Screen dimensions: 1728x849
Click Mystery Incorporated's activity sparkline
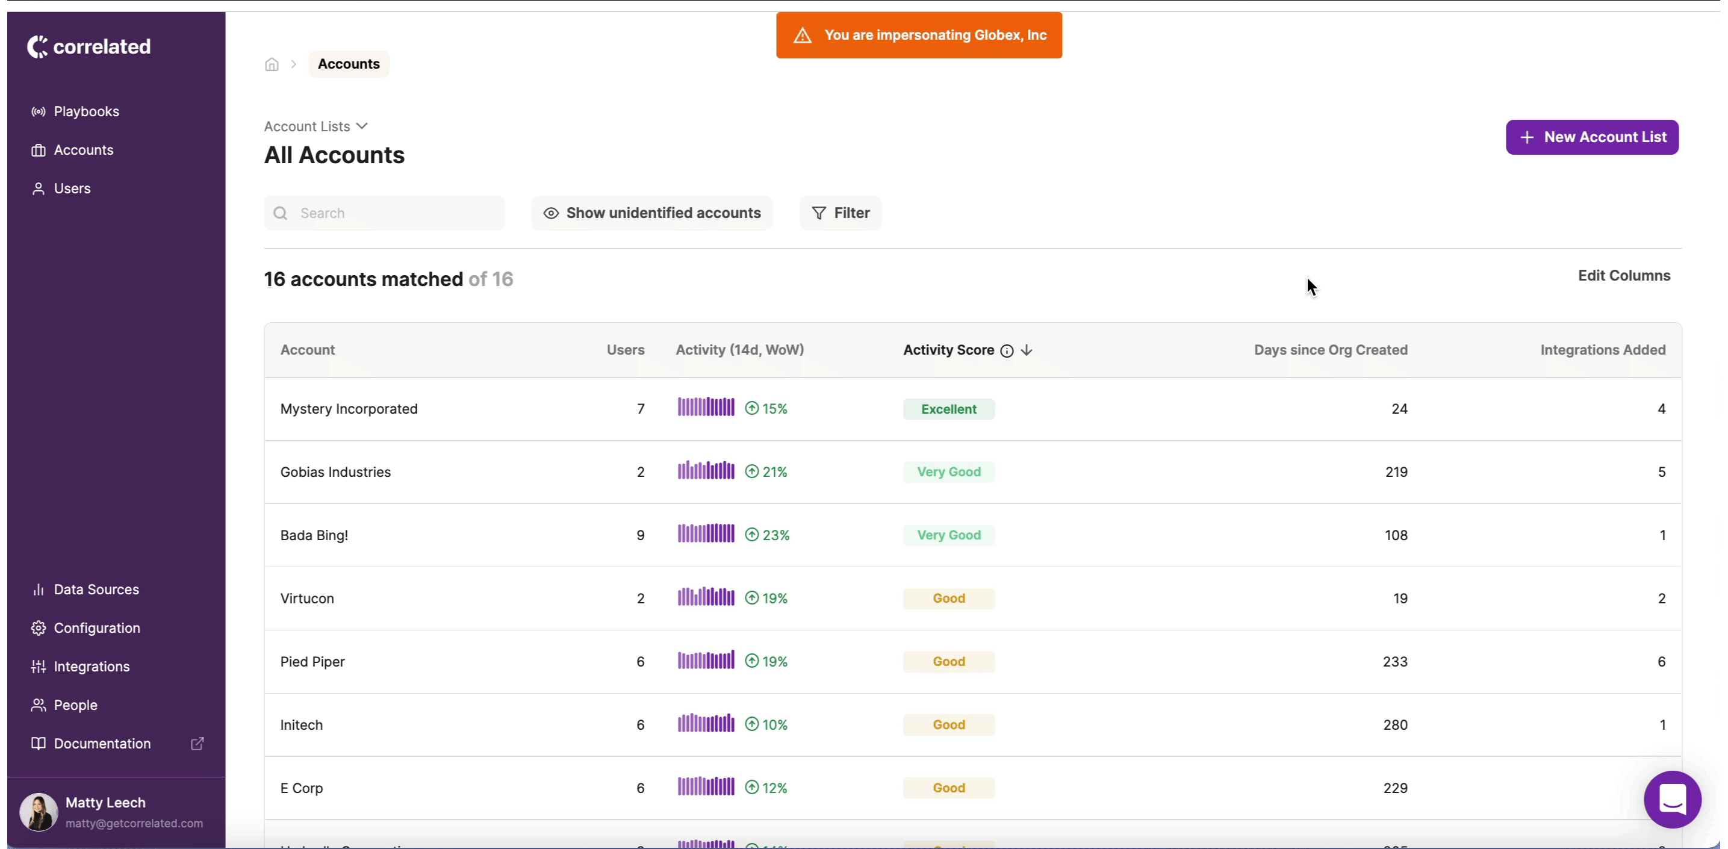tap(706, 407)
